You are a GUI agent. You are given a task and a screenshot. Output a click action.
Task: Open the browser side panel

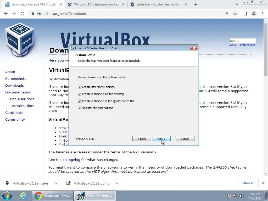point(245,14)
